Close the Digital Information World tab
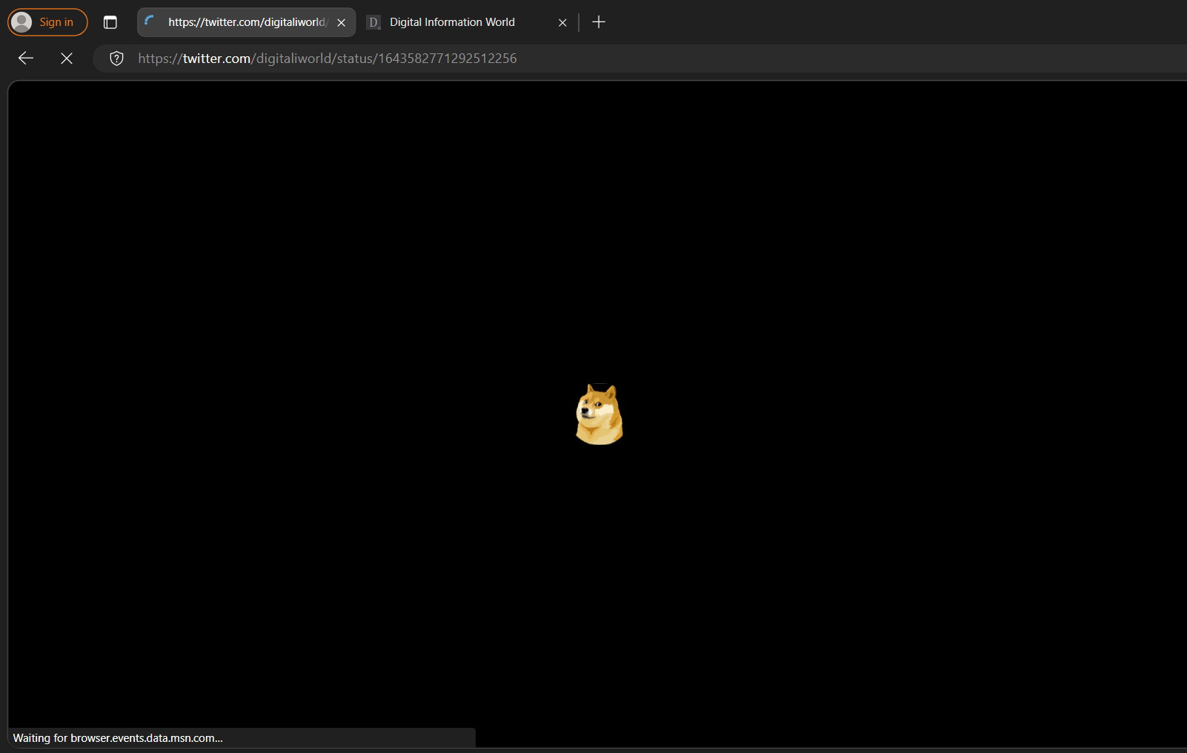 pyautogui.click(x=562, y=22)
